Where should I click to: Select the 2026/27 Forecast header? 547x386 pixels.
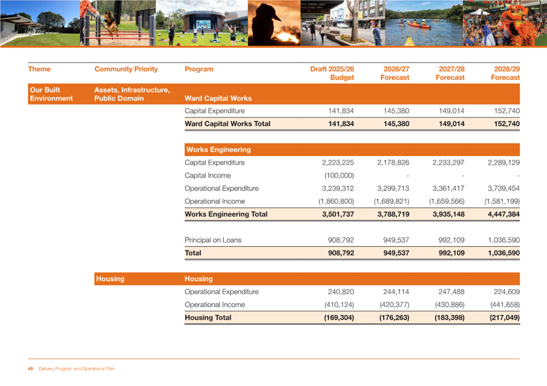(395, 73)
